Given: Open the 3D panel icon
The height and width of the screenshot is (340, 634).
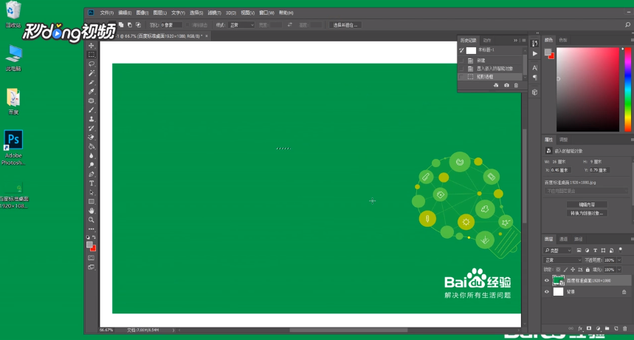Looking at the screenshot, I should coord(534,92).
